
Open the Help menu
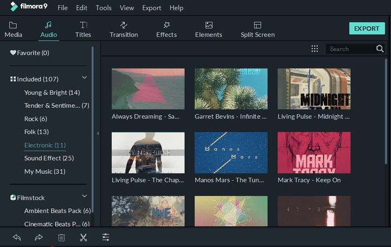[x=176, y=8]
